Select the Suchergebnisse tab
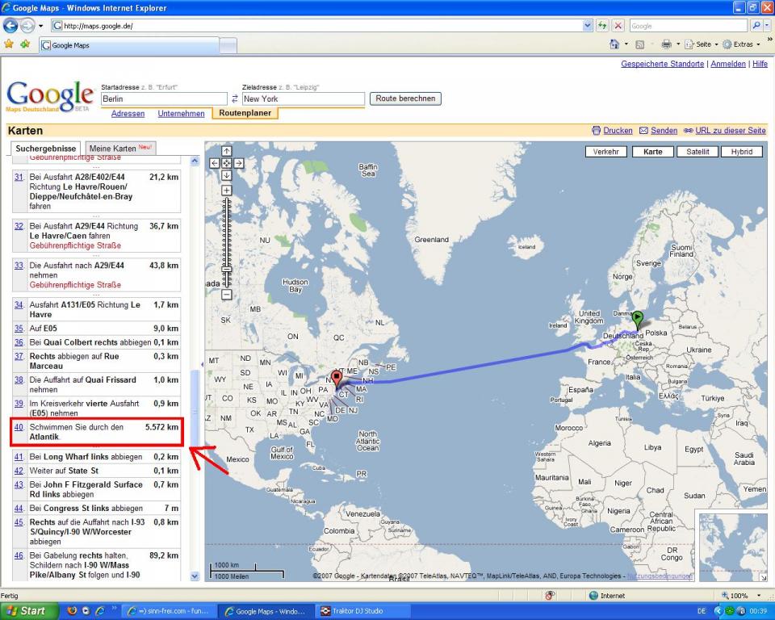 [46, 149]
